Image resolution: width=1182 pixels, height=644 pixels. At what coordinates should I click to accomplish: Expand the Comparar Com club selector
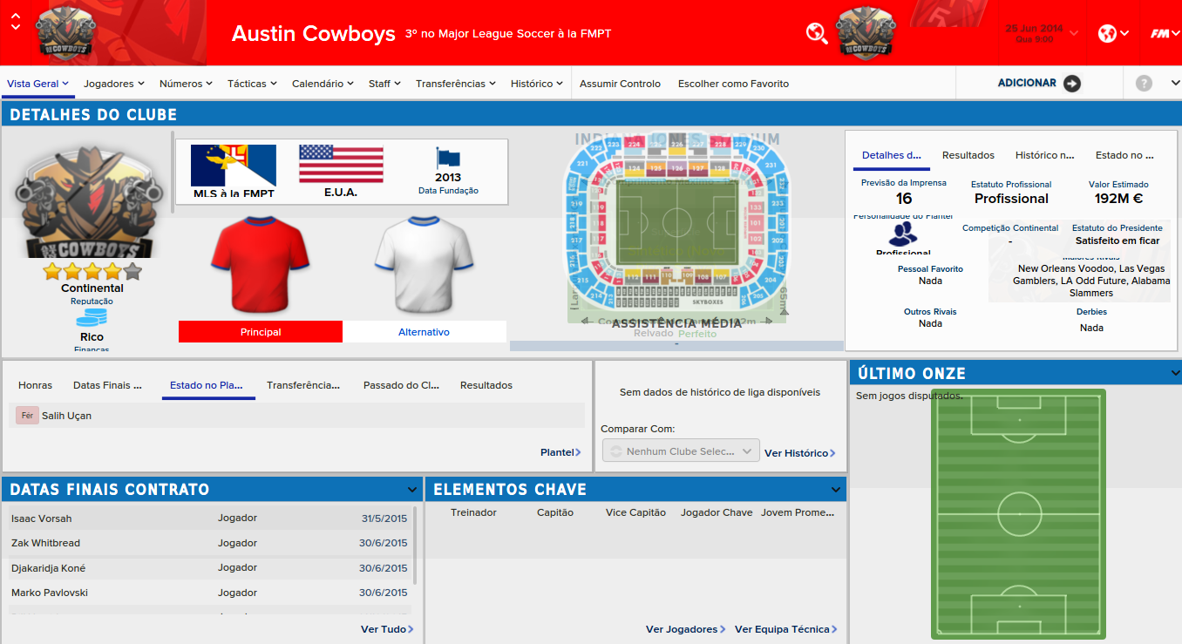[681, 451]
